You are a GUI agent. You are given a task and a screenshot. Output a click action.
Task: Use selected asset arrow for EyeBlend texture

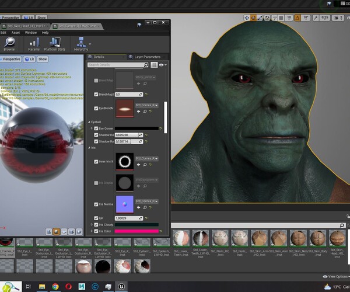point(139,112)
